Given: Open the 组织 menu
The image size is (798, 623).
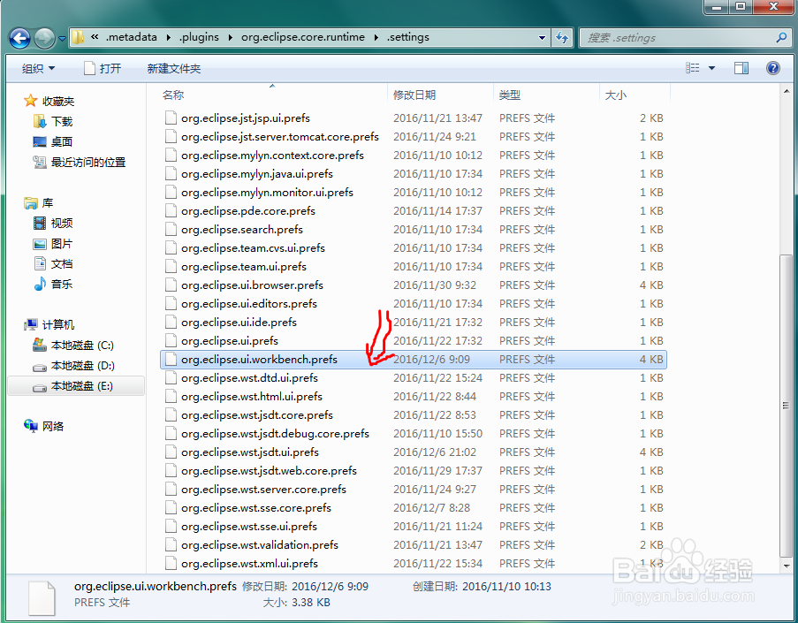Looking at the screenshot, I should pyautogui.click(x=38, y=68).
